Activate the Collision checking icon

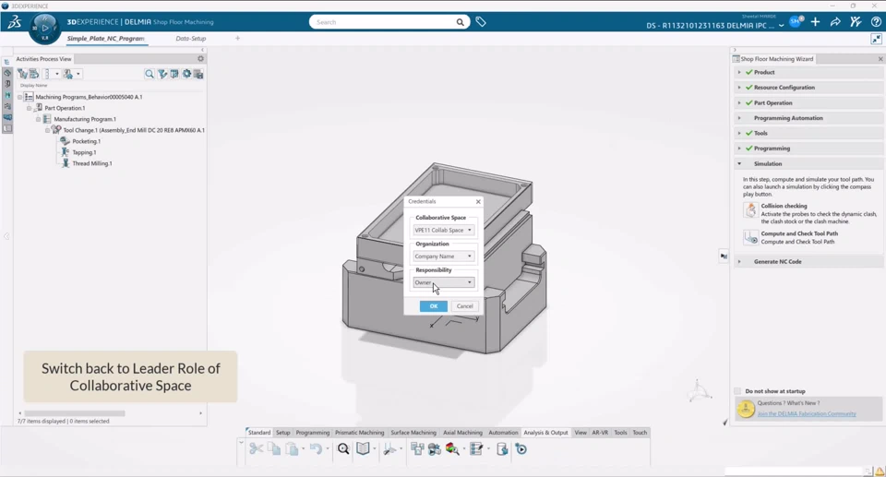tap(751, 210)
